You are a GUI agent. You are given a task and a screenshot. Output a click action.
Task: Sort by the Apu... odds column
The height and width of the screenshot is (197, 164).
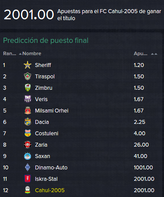coord(140,53)
